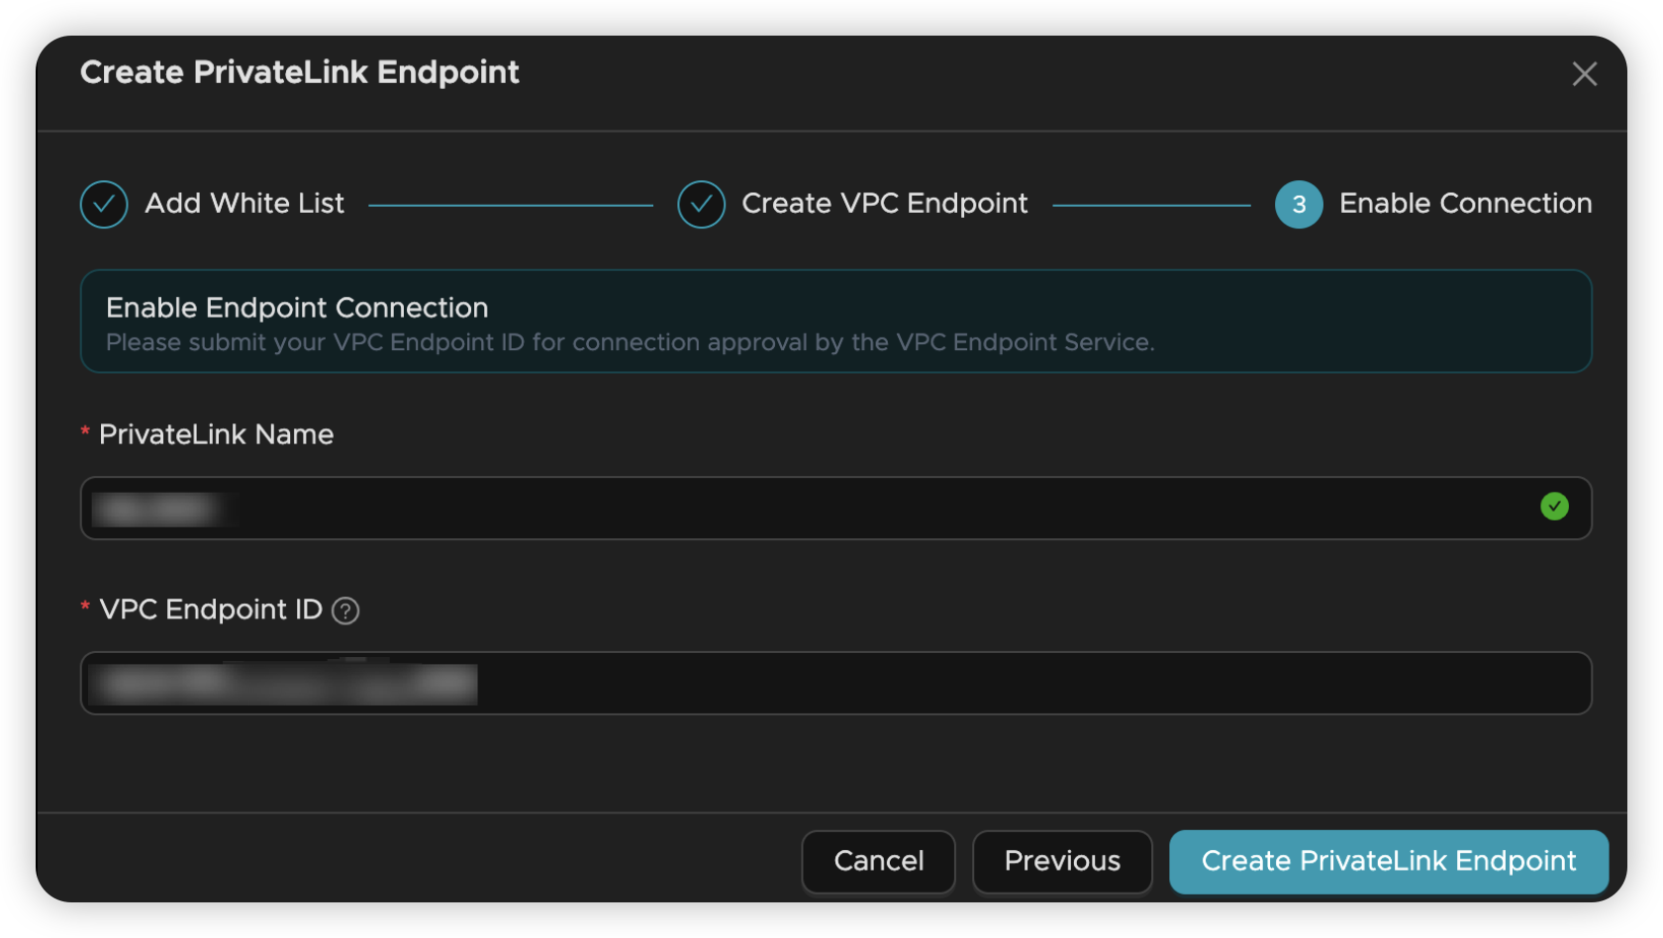Submit with Create PrivateLink Endpoint button
The image size is (1663, 938).
tap(1388, 861)
